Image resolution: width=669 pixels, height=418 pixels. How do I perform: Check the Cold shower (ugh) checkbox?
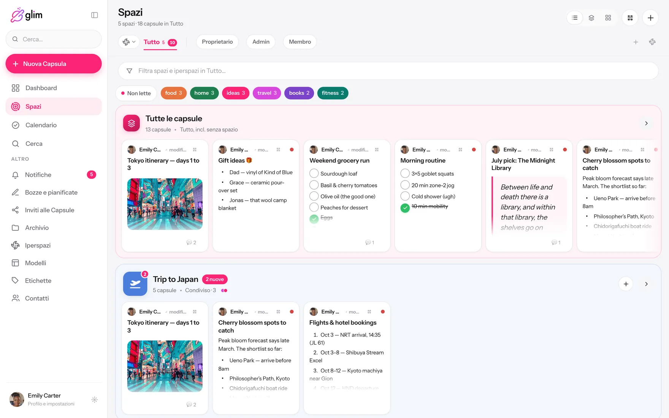405,196
